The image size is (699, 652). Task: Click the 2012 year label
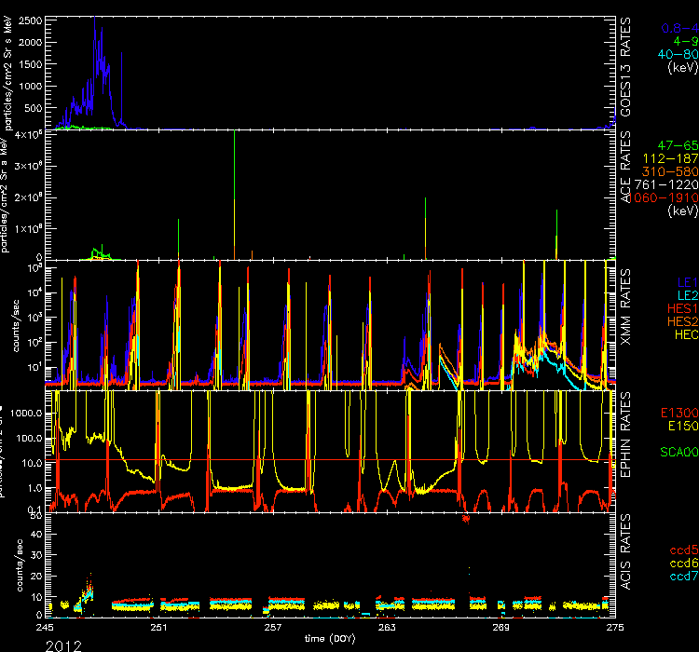tap(62, 645)
